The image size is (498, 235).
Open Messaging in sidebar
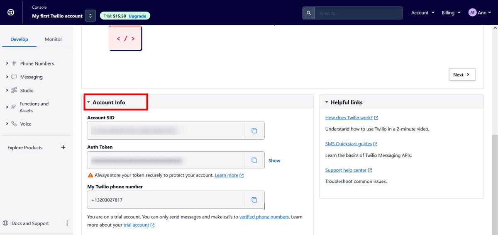click(32, 77)
